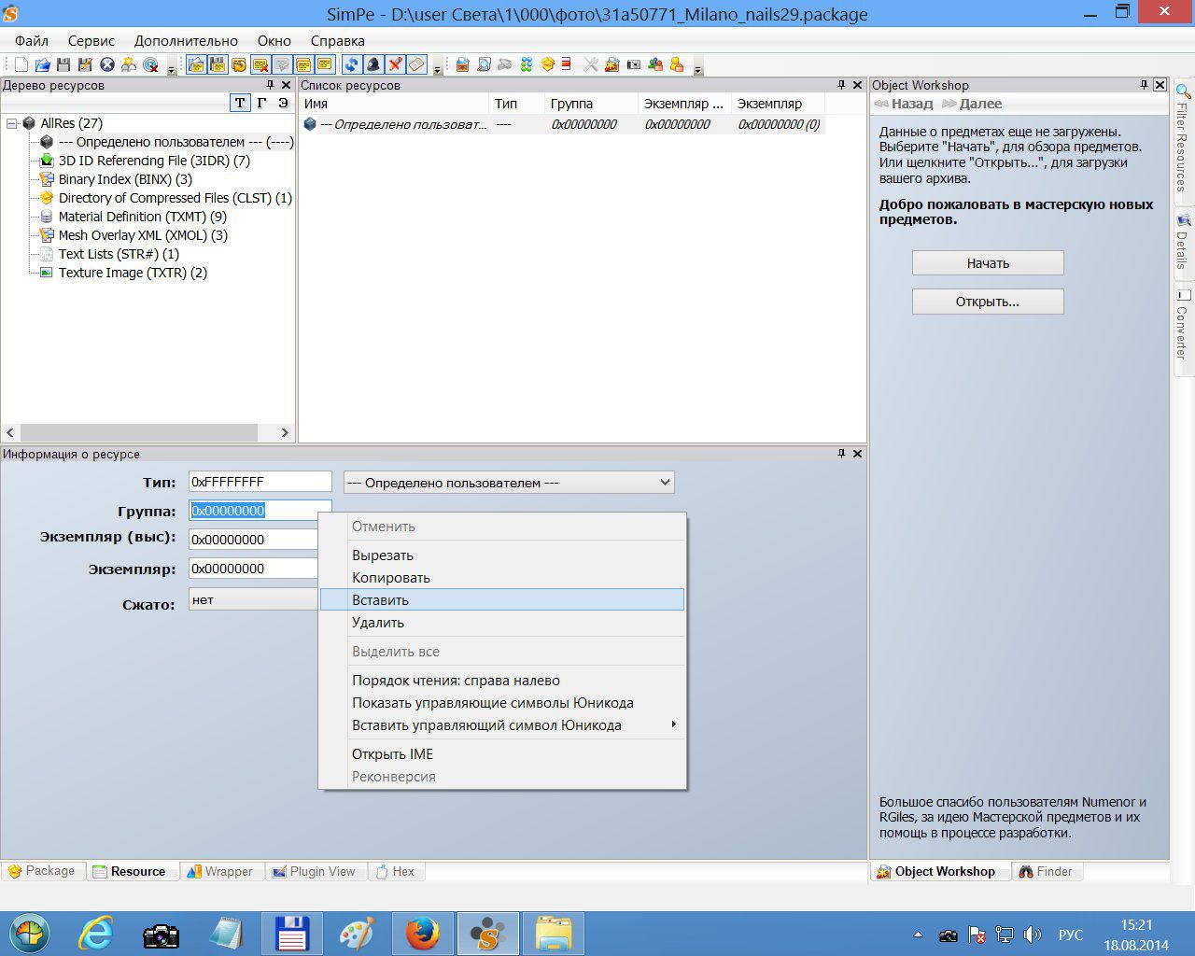This screenshot has width=1195, height=956.
Task: Switch to the Package tab
Action: (43, 871)
